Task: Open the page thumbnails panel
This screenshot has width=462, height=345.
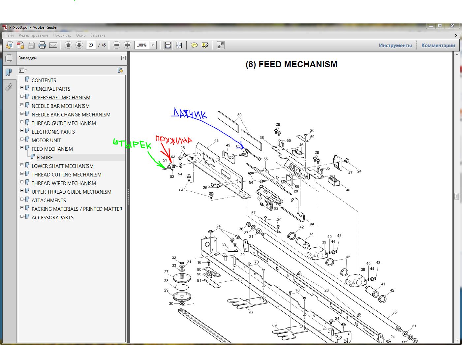Action: [9, 58]
